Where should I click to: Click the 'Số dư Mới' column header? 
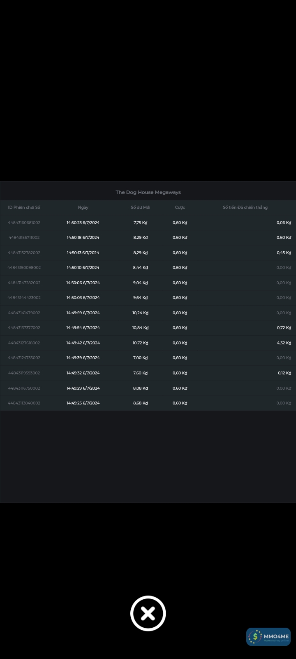(x=141, y=208)
